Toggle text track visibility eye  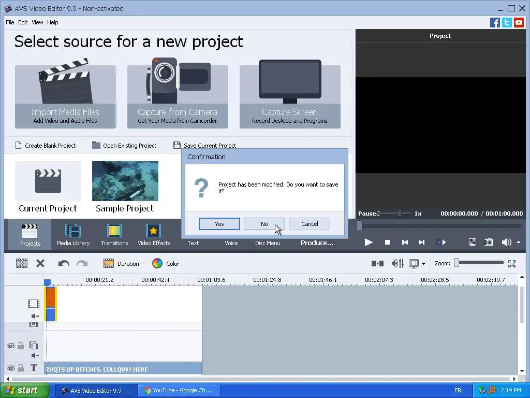pyautogui.click(x=11, y=368)
